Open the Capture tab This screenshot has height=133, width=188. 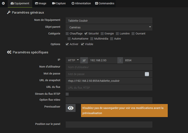pos(59,4)
